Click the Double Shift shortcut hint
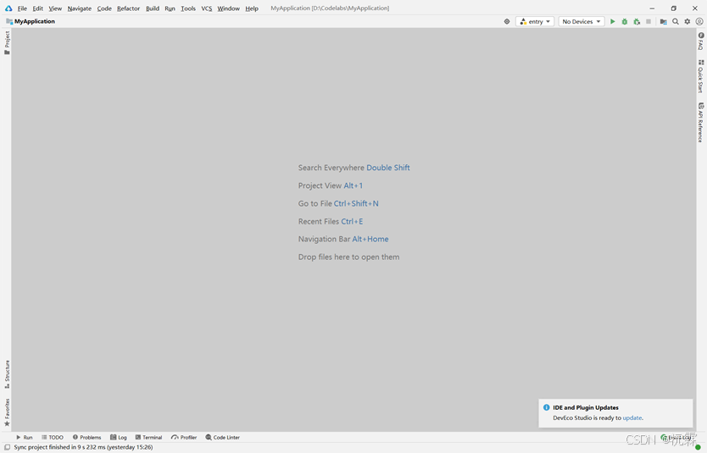 [388, 168]
